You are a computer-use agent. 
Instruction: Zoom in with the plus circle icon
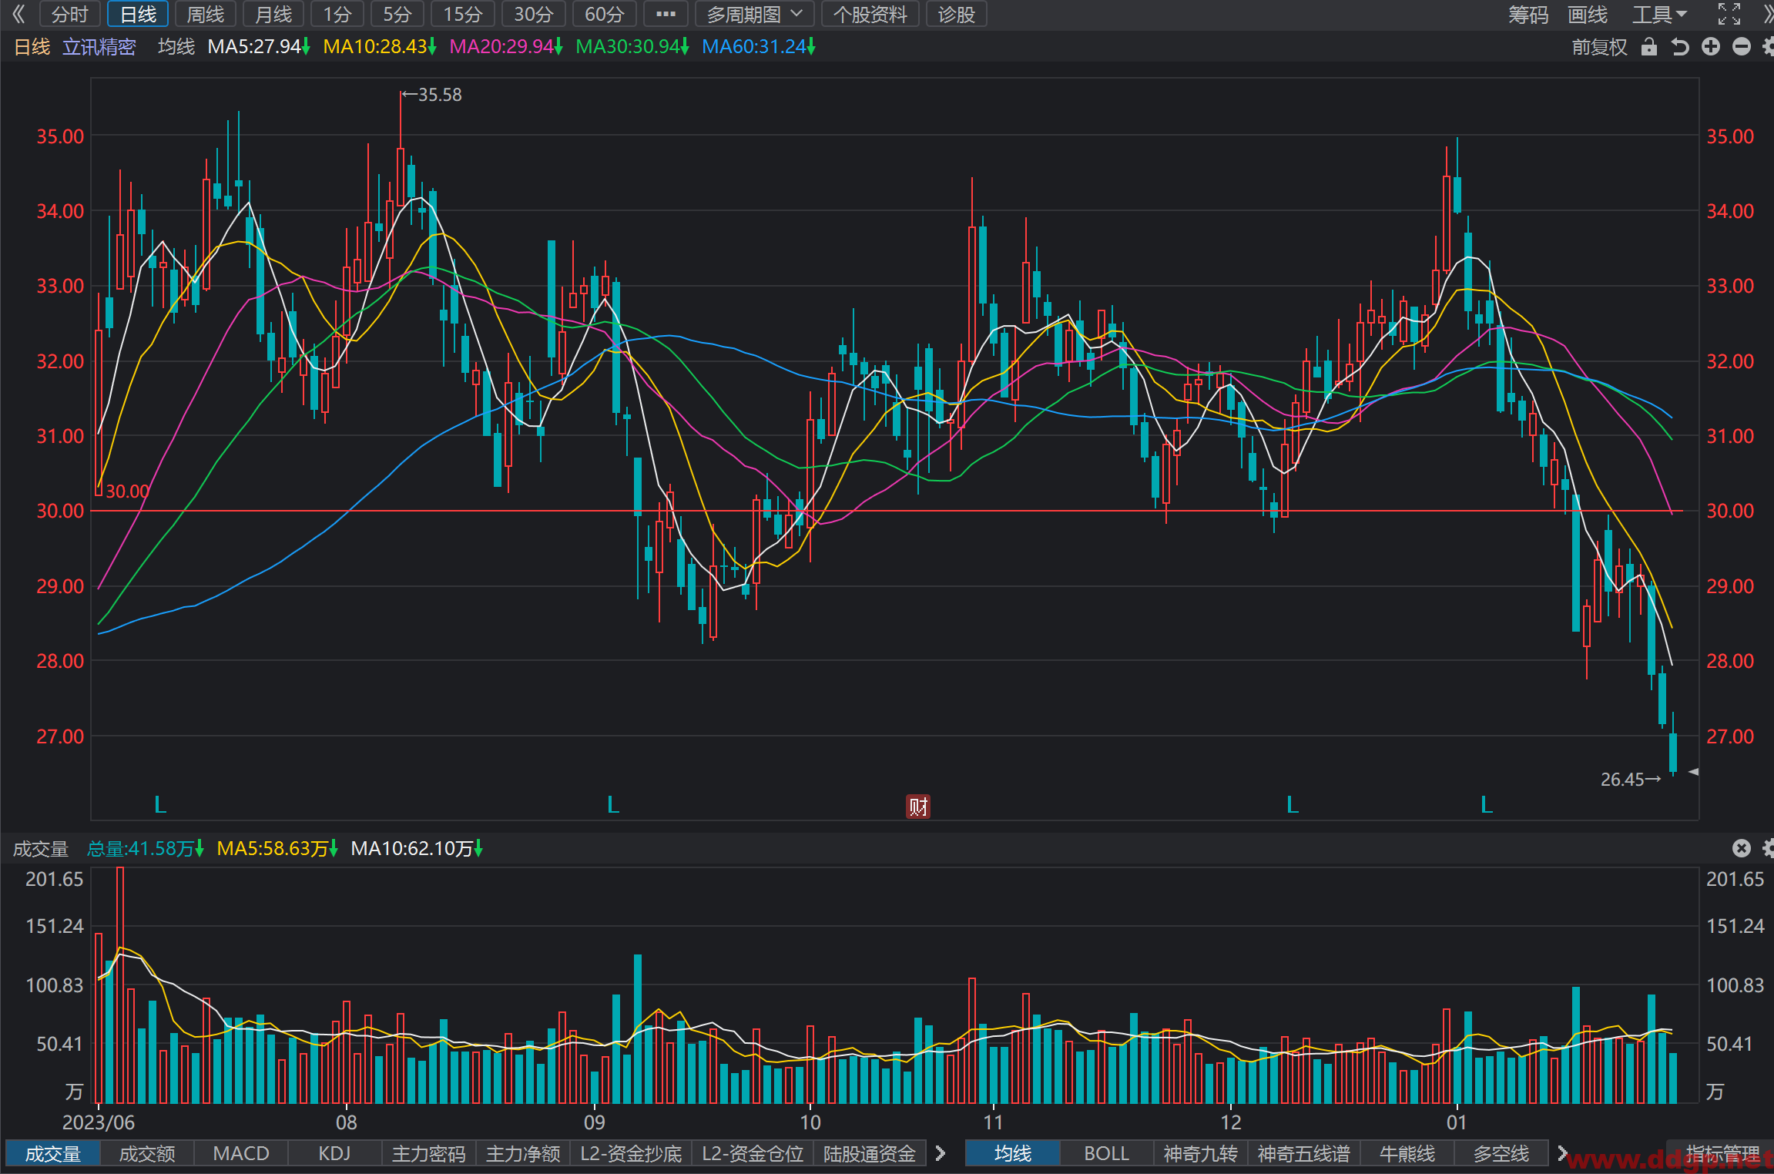1711,47
